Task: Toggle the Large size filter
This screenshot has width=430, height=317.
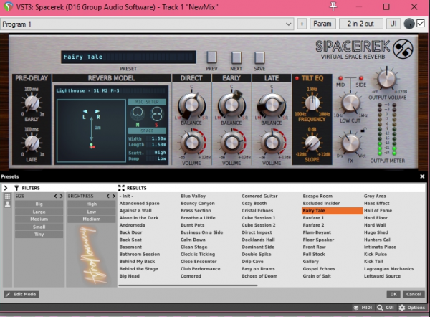Action: point(39,212)
